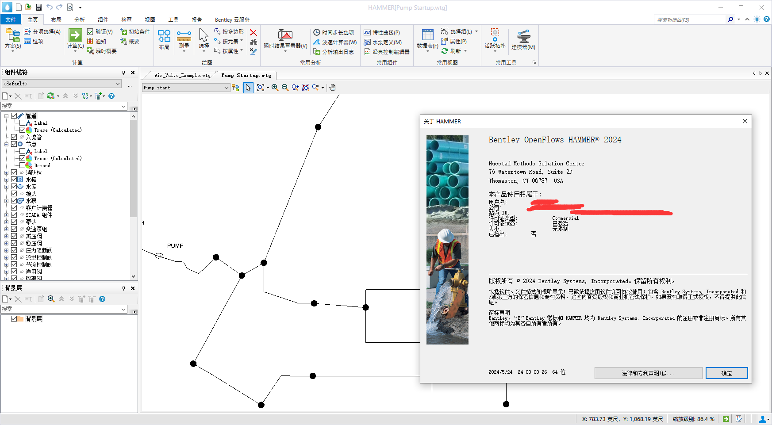The width and height of the screenshot is (772, 425).
Task: Open the Transient Summary (瞬时概要)
Action: pyautogui.click(x=102, y=51)
